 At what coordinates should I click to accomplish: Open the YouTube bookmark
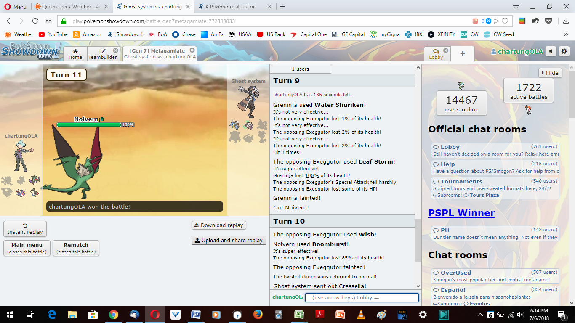(53, 34)
